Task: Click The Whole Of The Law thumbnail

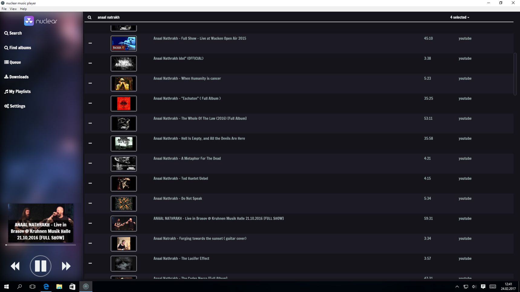Action: pyautogui.click(x=124, y=123)
